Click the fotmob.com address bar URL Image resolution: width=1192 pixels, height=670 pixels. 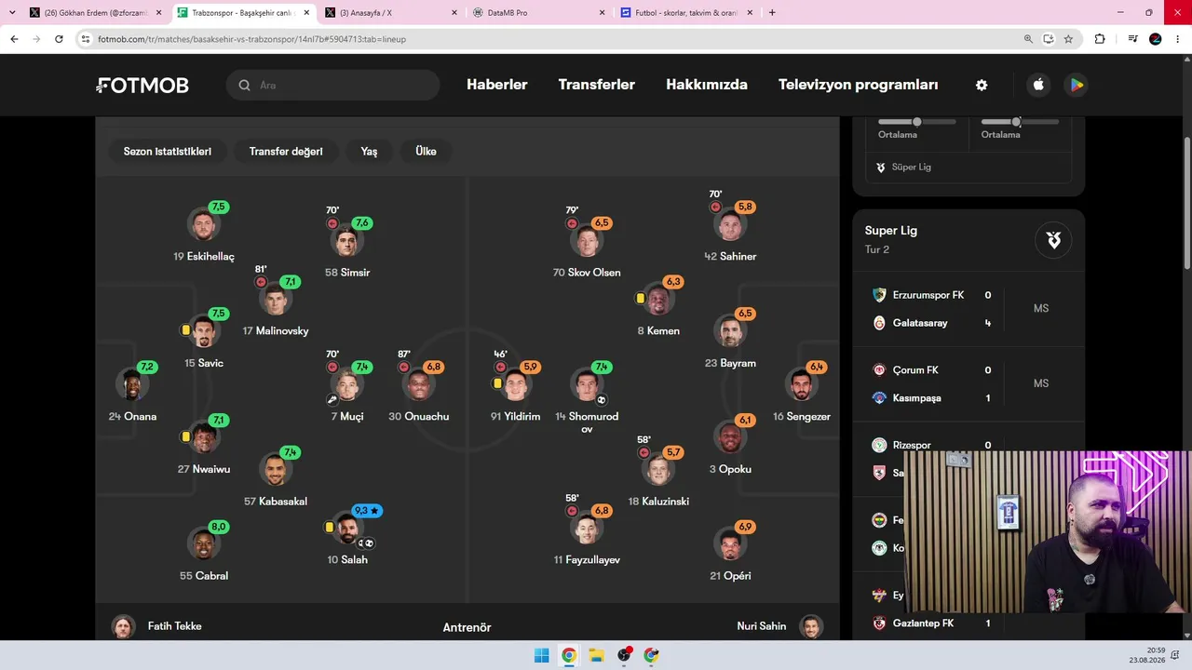[x=251, y=39]
